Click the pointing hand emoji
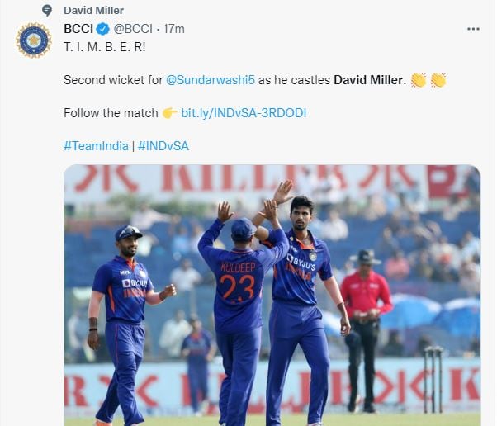Viewport: 497px width, 426px height. coord(169,113)
